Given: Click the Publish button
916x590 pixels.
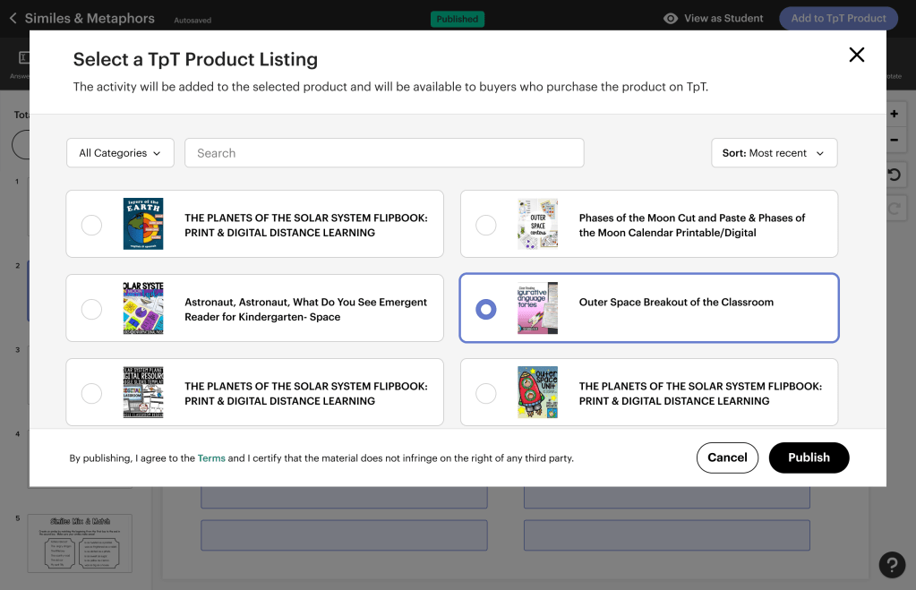Looking at the screenshot, I should (809, 457).
